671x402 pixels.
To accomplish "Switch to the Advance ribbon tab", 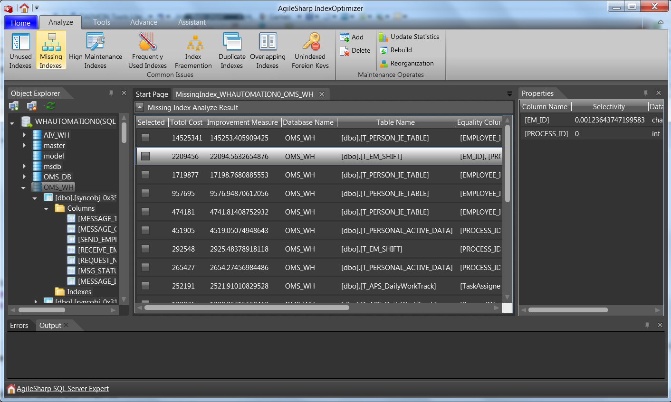I will click(x=144, y=22).
